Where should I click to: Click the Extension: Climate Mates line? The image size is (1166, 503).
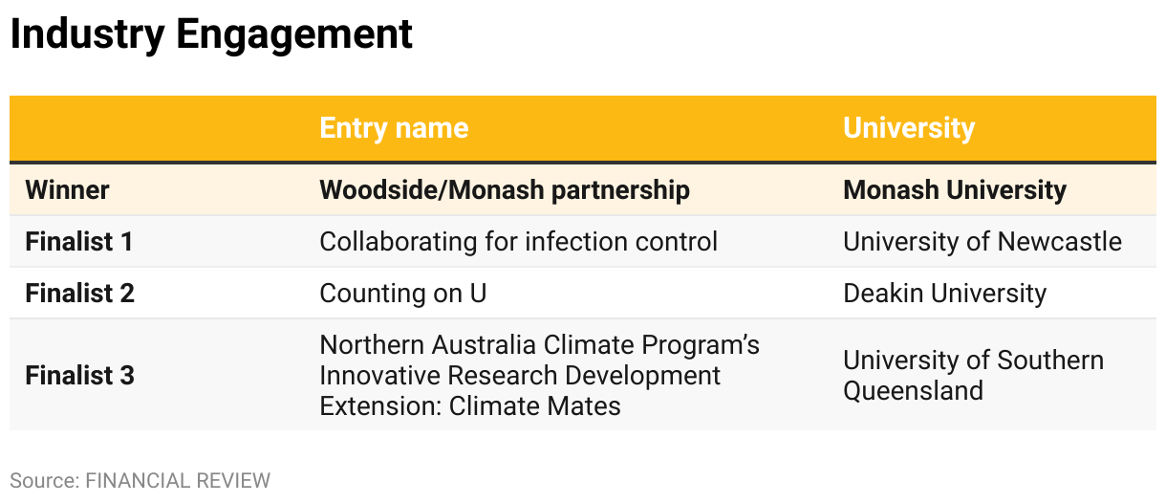470,405
